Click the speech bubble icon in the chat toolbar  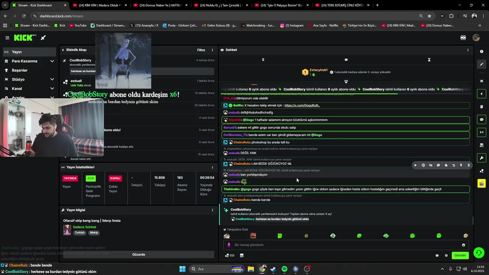346,60
